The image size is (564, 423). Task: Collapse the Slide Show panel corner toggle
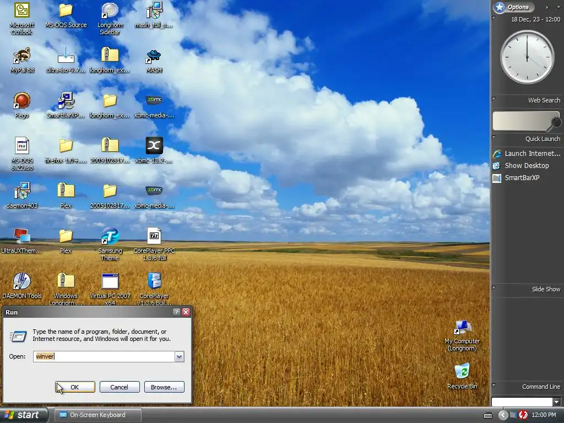coord(494,288)
